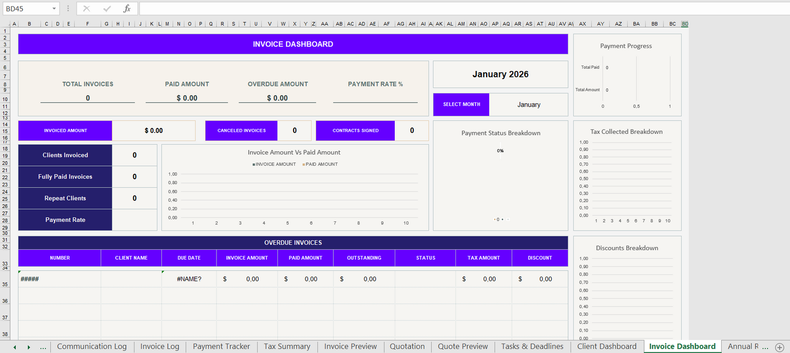
Task: Add a new worksheet with the plus icon
Action: point(780,346)
